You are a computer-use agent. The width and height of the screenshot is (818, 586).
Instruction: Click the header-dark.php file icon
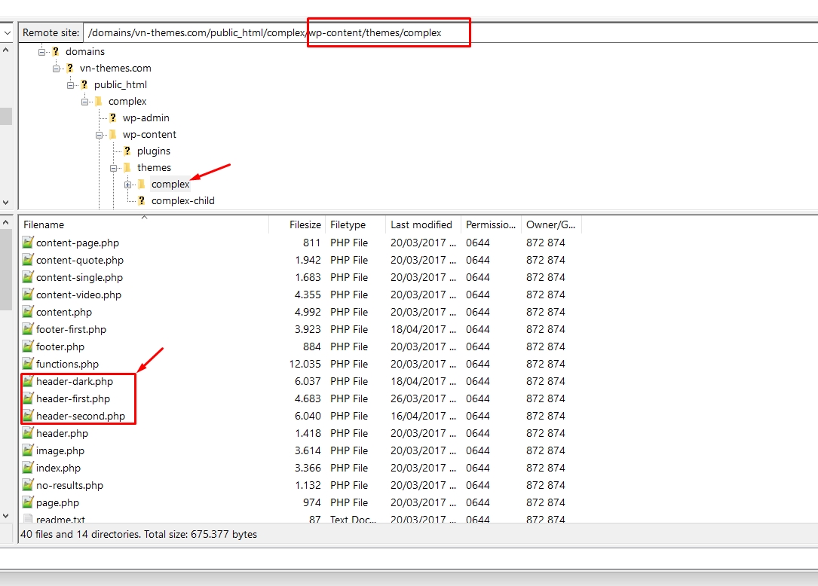28,381
